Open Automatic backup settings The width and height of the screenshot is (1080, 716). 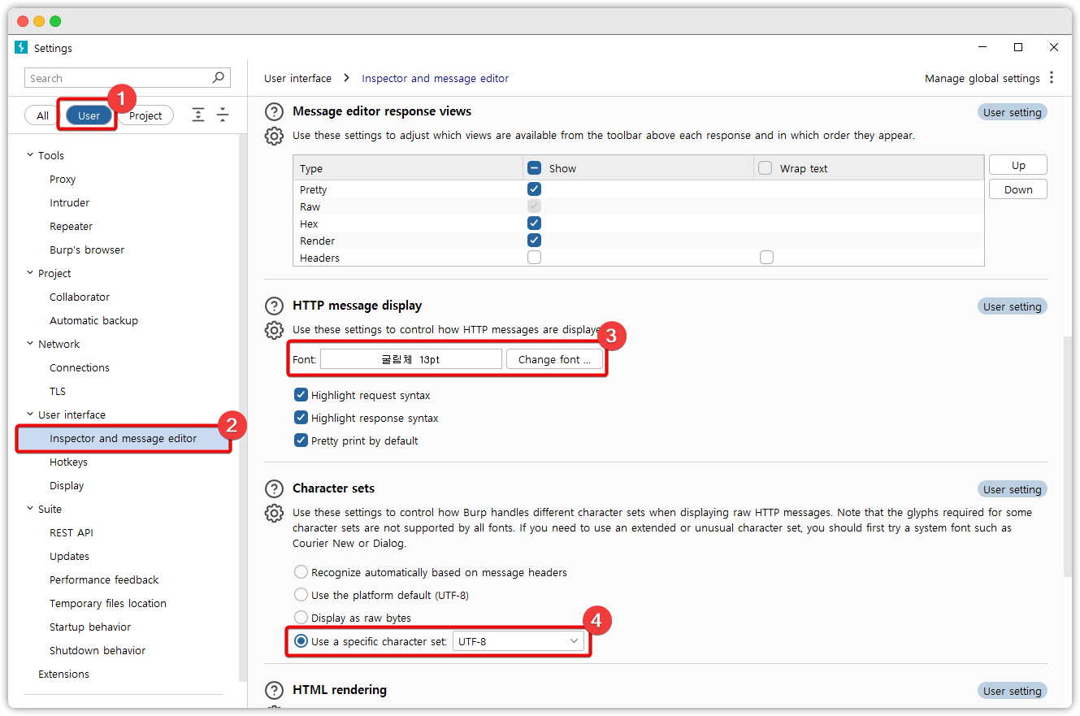tap(94, 320)
